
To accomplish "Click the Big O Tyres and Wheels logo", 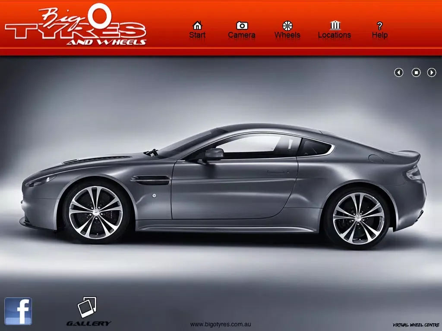I will 76,25.
